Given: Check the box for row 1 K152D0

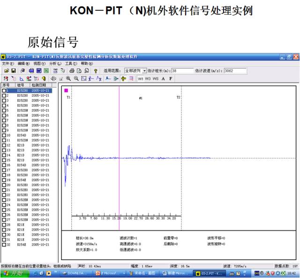Looking at the screenshot, I should (x=4, y=90).
